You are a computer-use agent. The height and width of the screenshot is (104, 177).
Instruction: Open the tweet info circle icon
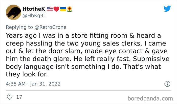pos(167,84)
